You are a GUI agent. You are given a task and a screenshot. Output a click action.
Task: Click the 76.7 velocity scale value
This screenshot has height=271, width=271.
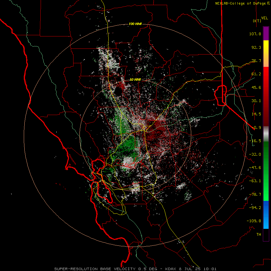click(256, 61)
